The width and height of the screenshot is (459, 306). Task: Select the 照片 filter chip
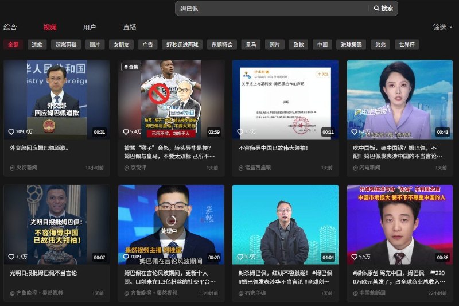(x=275, y=45)
